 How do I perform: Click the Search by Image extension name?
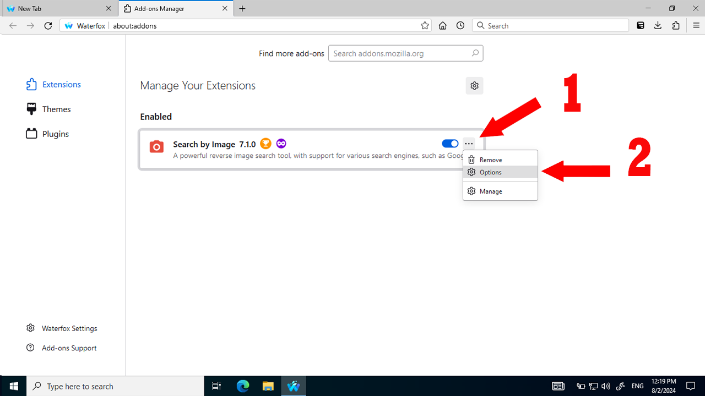point(204,144)
